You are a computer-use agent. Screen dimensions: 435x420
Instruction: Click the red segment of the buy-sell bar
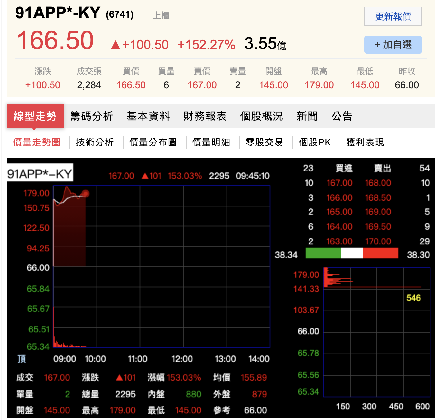point(381,253)
